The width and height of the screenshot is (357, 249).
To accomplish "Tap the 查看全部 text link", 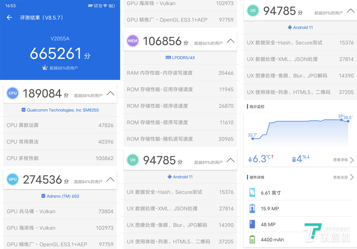I will (x=340, y=177).
